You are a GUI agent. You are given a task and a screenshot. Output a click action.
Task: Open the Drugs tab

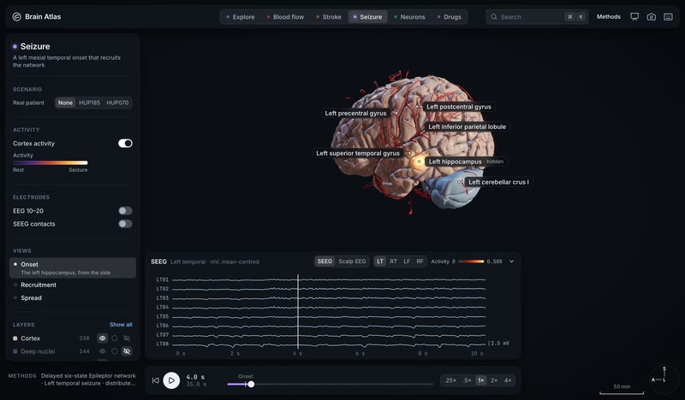tap(449, 16)
